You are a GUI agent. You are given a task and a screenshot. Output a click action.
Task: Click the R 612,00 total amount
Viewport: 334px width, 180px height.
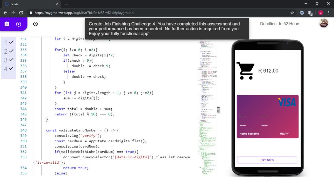pyautogui.click(x=268, y=71)
